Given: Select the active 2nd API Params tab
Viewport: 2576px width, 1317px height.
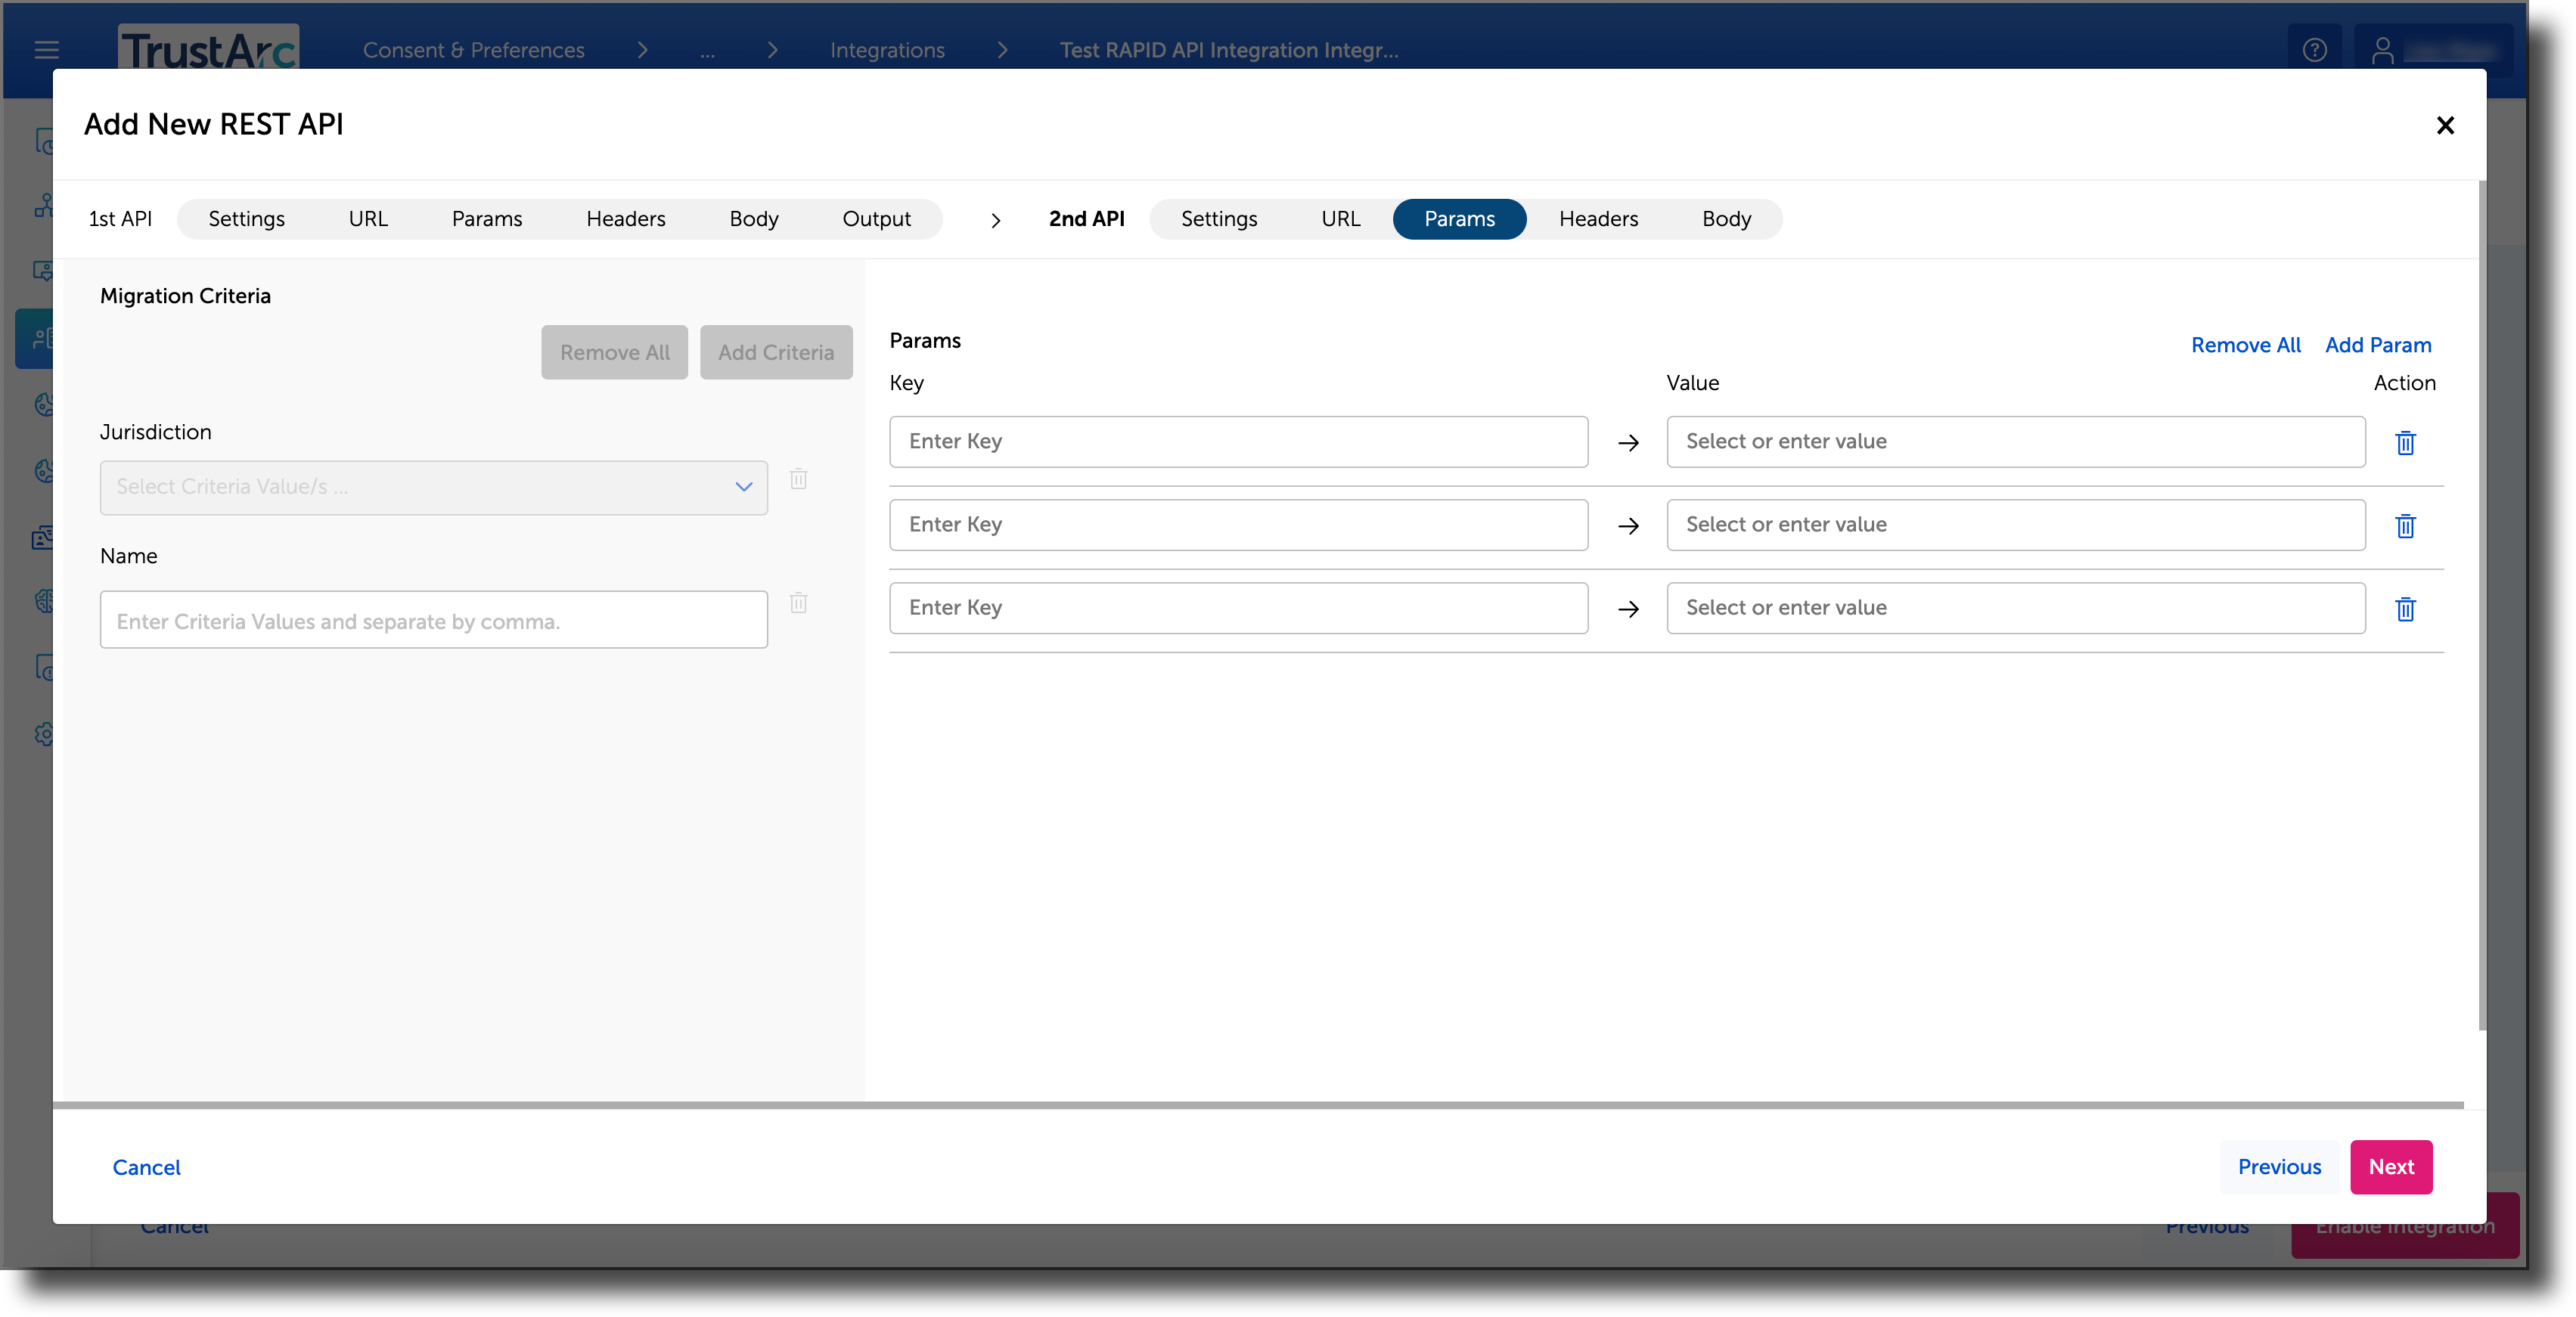Looking at the screenshot, I should (x=1459, y=219).
